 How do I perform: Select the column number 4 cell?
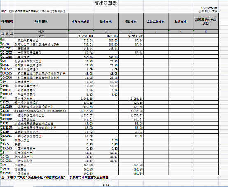point(156,32)
